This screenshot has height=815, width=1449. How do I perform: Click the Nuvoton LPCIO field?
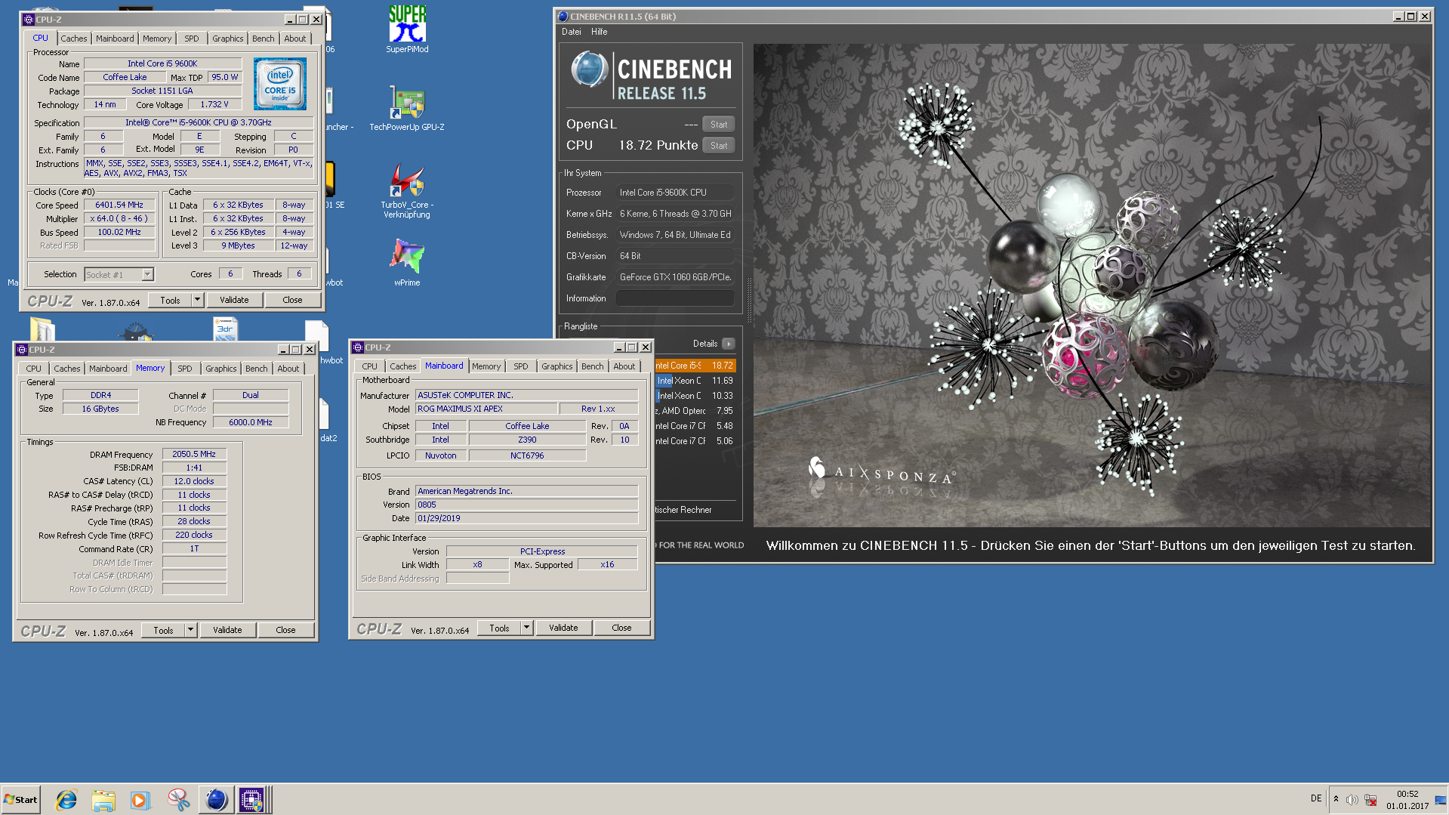coord(440,455)
